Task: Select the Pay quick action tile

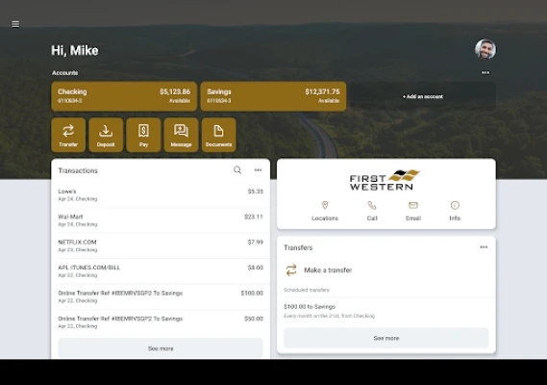Action: pyautogui.click(x=143, y=135)
